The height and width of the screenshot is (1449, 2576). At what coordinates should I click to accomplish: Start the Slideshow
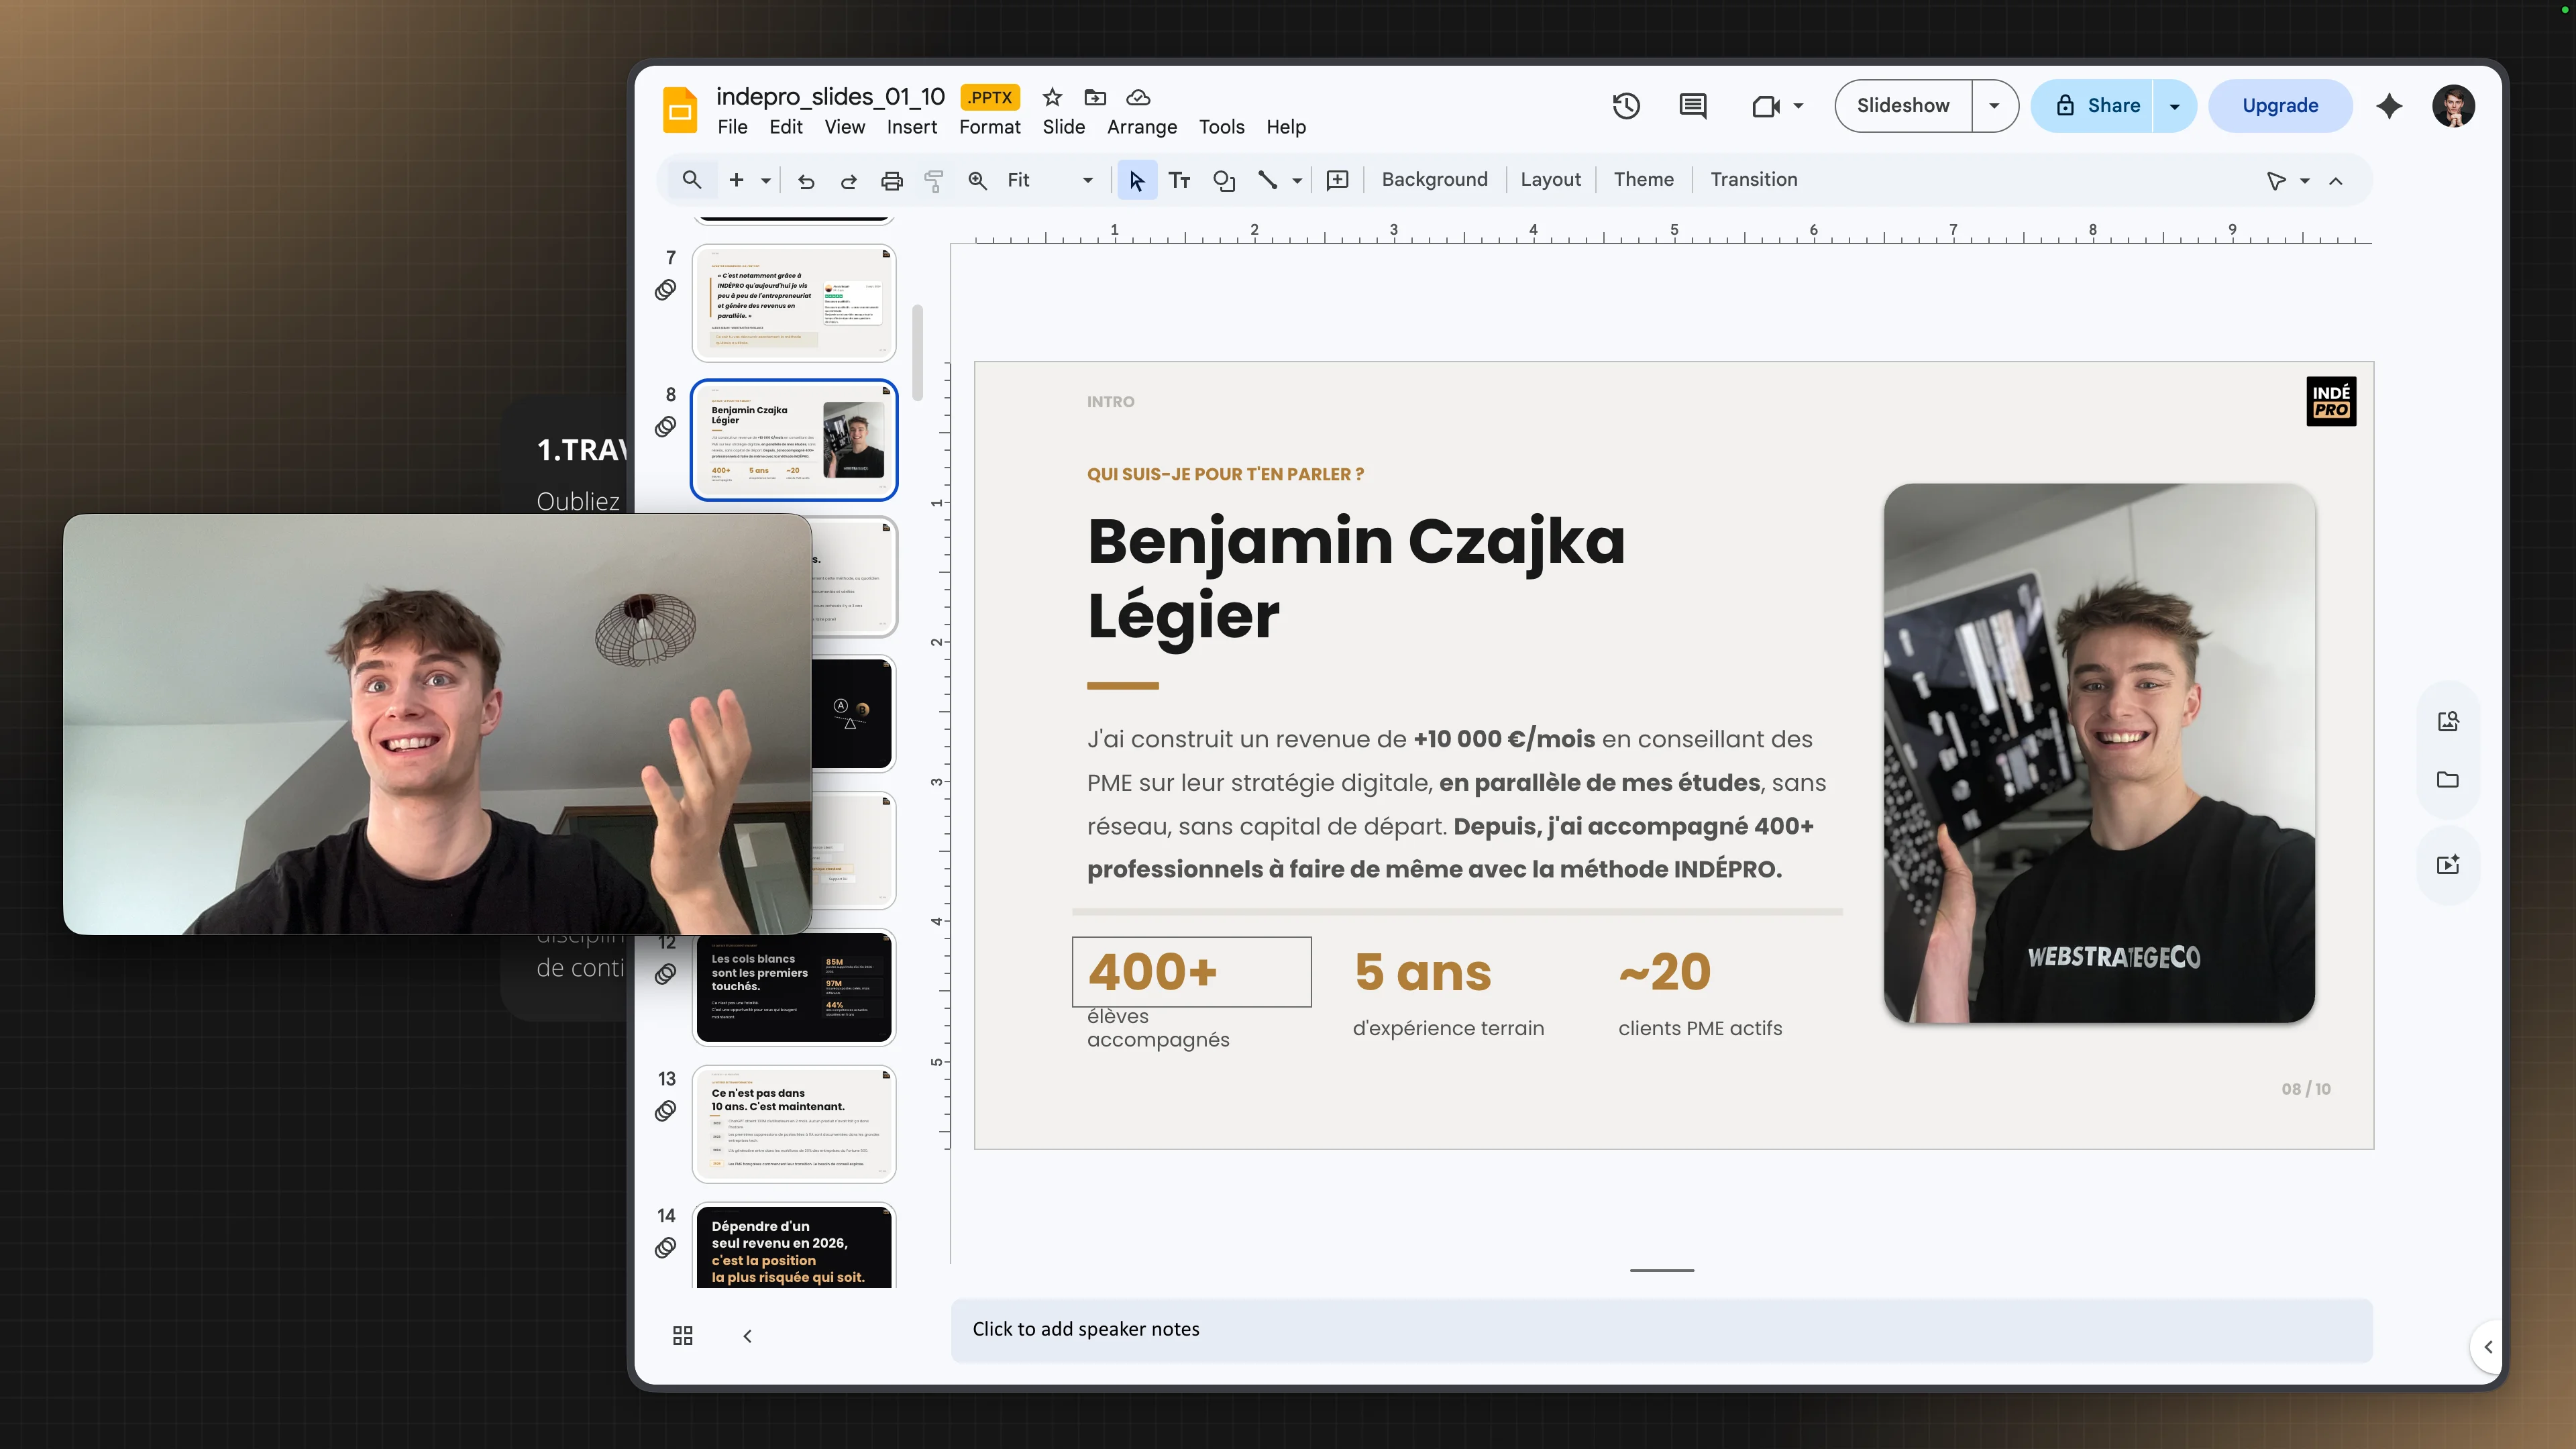(1903, 106)
